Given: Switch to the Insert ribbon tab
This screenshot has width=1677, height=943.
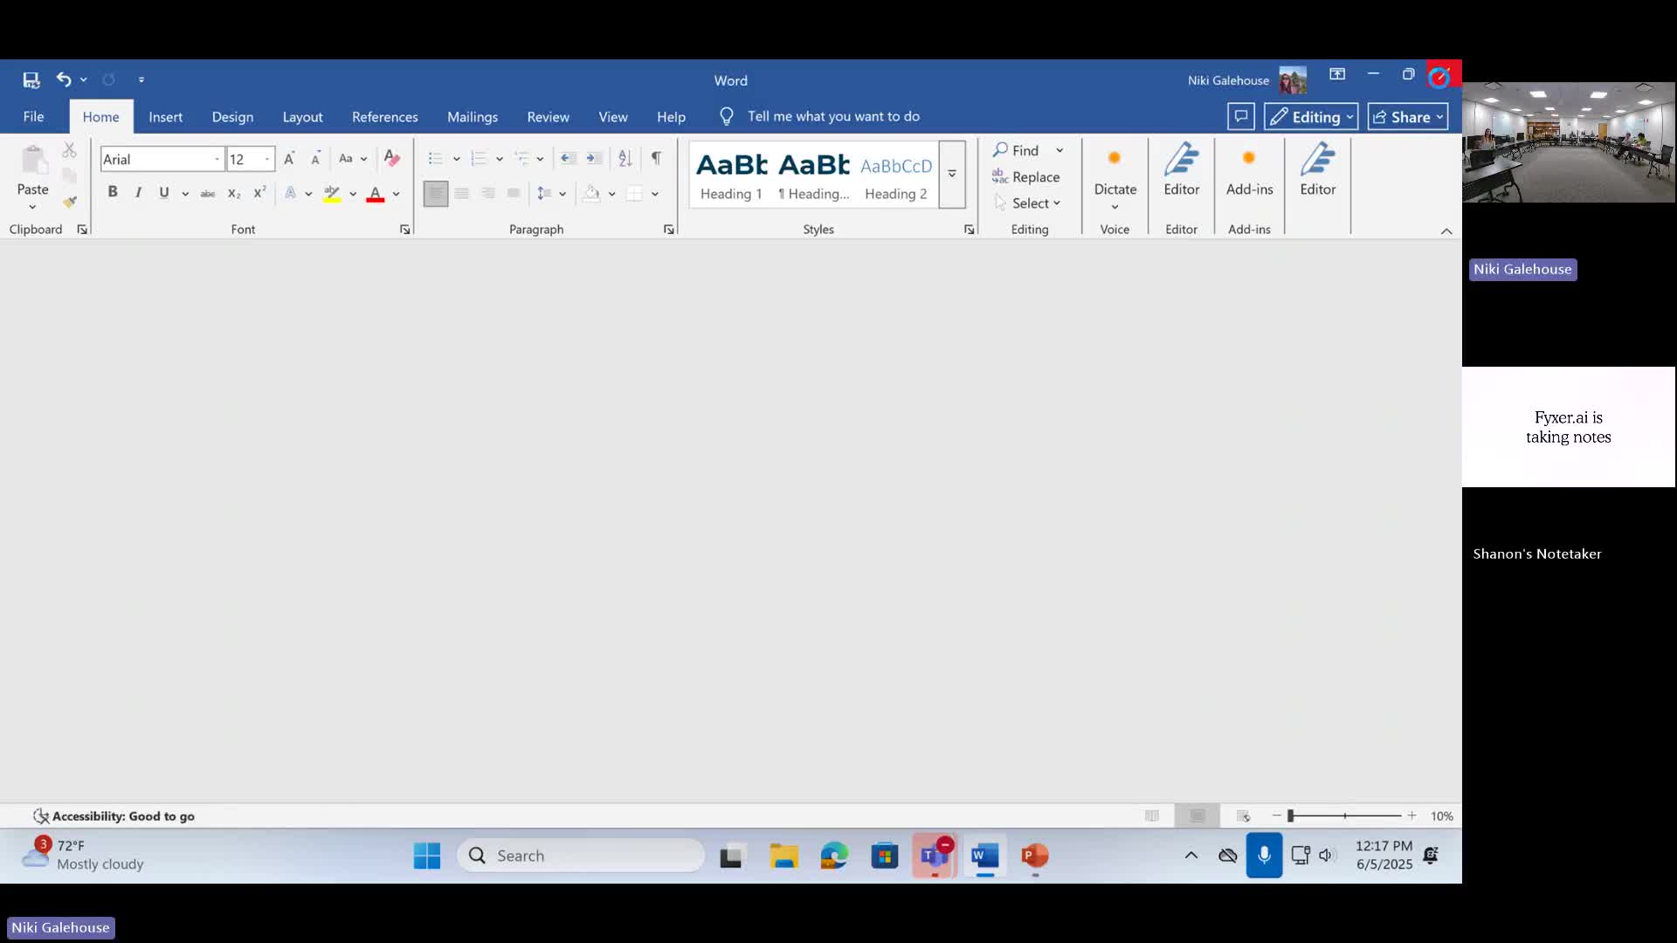Looking at the screenshot, I should coord(165,117).
